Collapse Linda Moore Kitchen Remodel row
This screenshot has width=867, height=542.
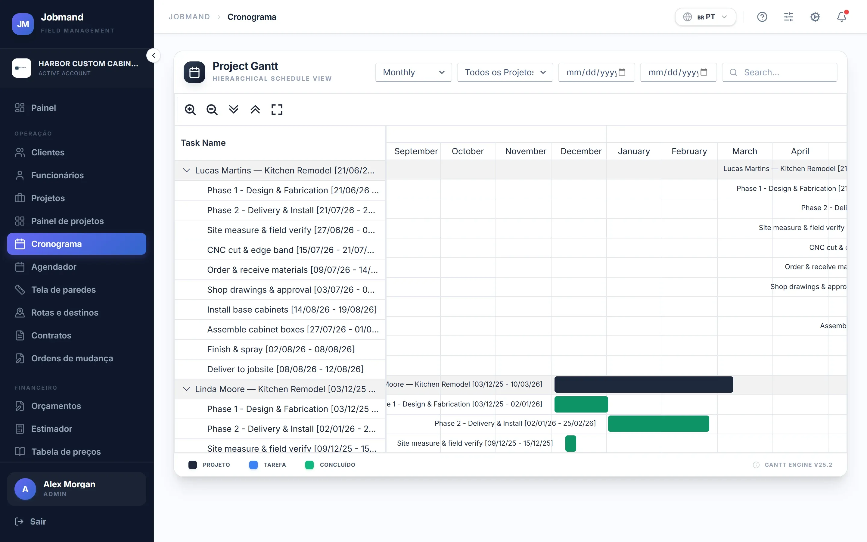pyautogui.click(x=186, y=389)
